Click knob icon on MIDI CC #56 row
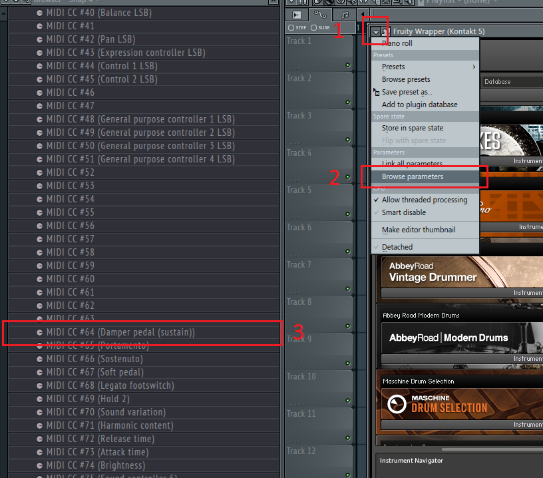Image resolution: width=543 pixels, height=478 pixels. [x=39, y=226]
